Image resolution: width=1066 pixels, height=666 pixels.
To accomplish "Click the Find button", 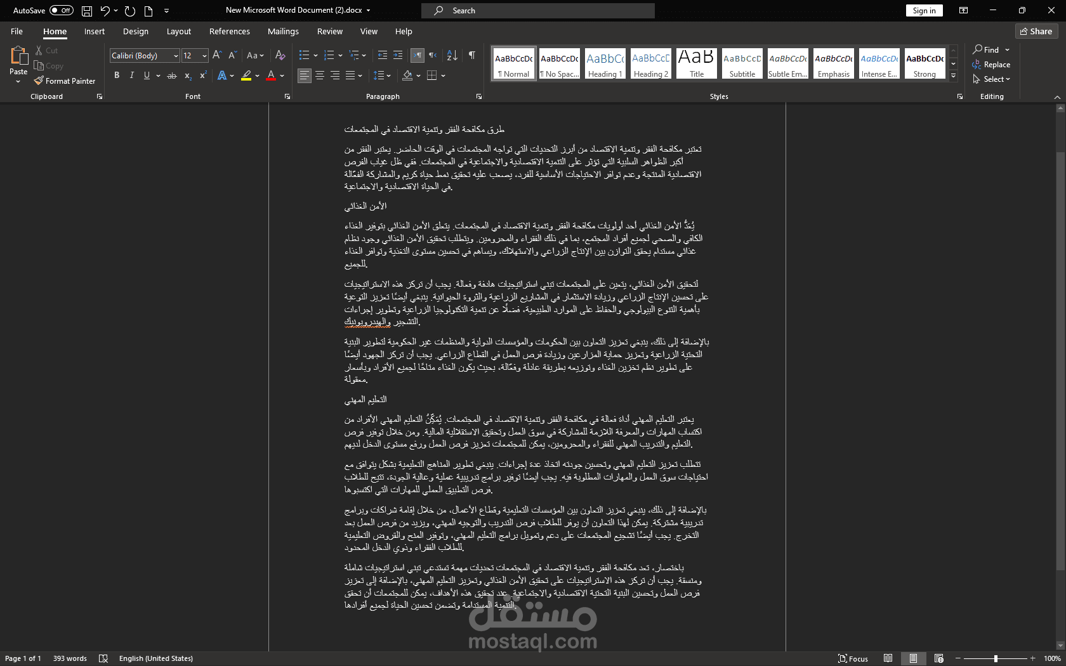I will [987, 49].
